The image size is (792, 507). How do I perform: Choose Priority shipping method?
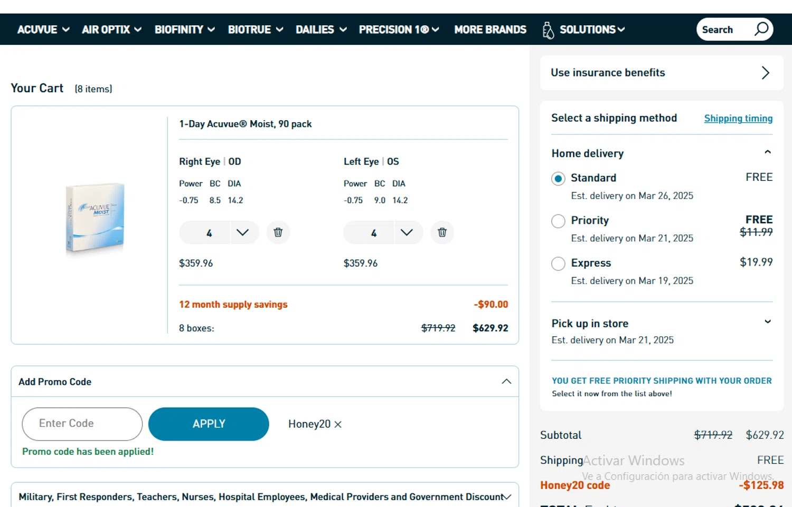tap(558, 221)
